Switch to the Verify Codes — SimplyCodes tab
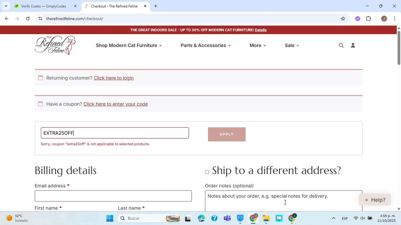The width and height of the screenshot is (401, 225). tap(45, 6)
